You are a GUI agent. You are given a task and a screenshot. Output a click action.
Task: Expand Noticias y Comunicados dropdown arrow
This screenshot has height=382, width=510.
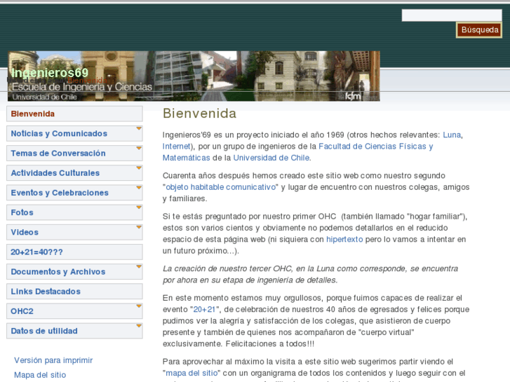pyautogui.click(x=139, y=129)
